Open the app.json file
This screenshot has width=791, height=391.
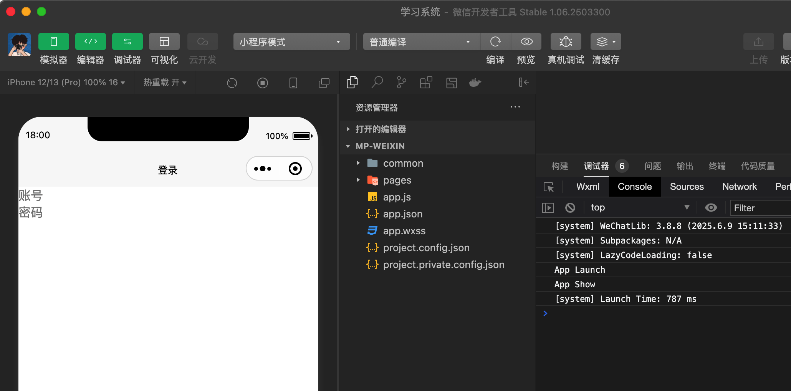pyautogui.click(x=438, y=214)
